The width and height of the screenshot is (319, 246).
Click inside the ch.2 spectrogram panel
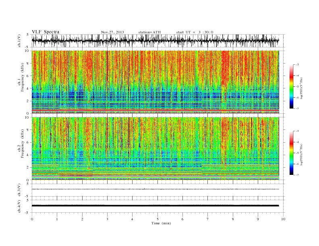[x=155, y=149]
